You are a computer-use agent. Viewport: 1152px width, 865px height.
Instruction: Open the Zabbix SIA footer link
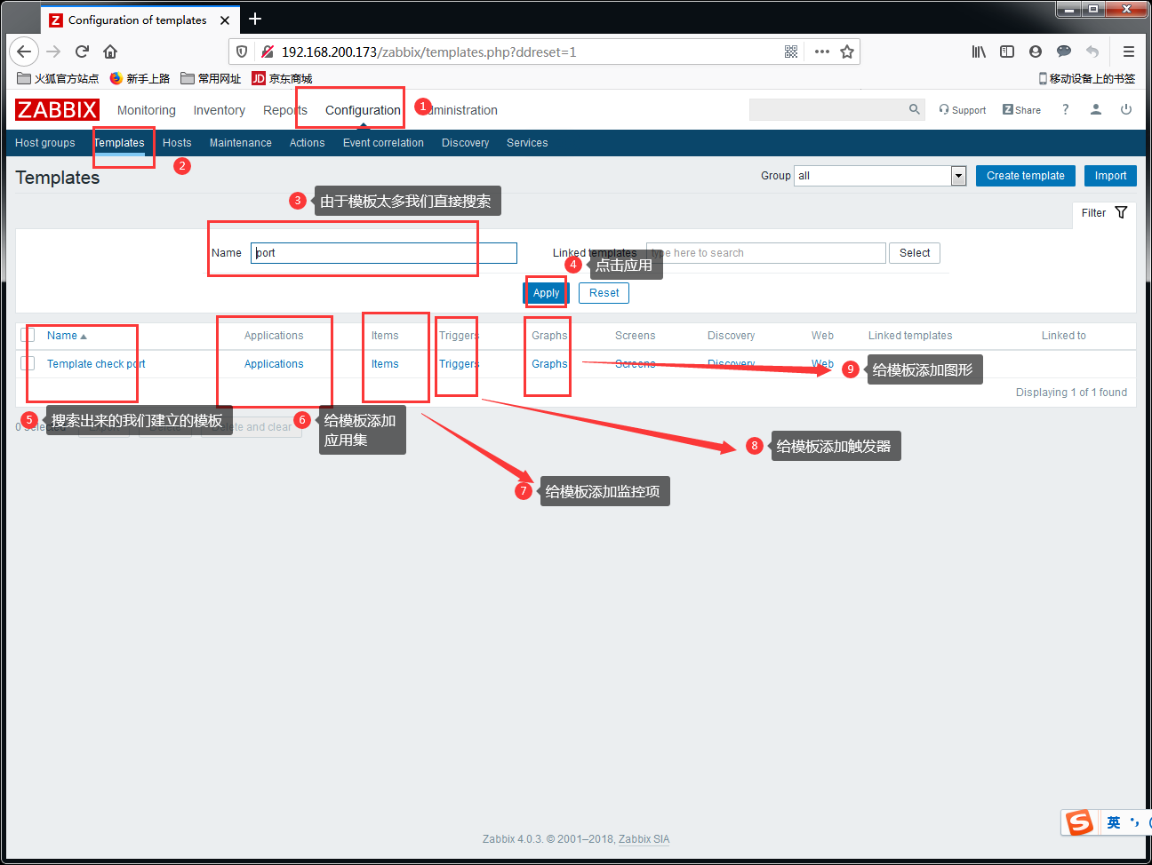point(644,839)
